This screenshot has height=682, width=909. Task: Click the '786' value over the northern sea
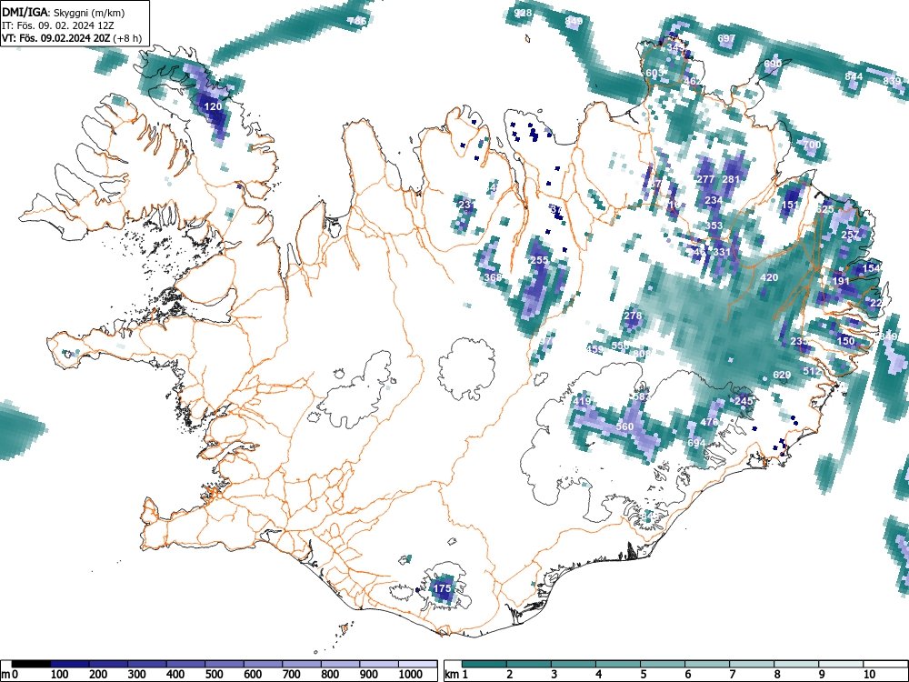pyautogui.click(x=357, y=21)
